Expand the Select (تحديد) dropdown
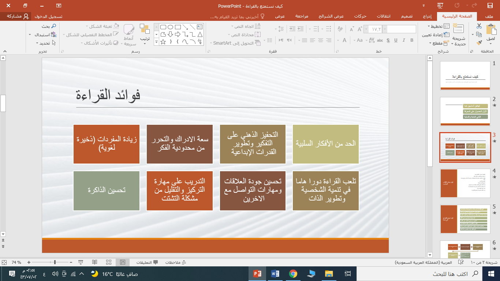This screenshot has width=500, height=281. (37, 43)
